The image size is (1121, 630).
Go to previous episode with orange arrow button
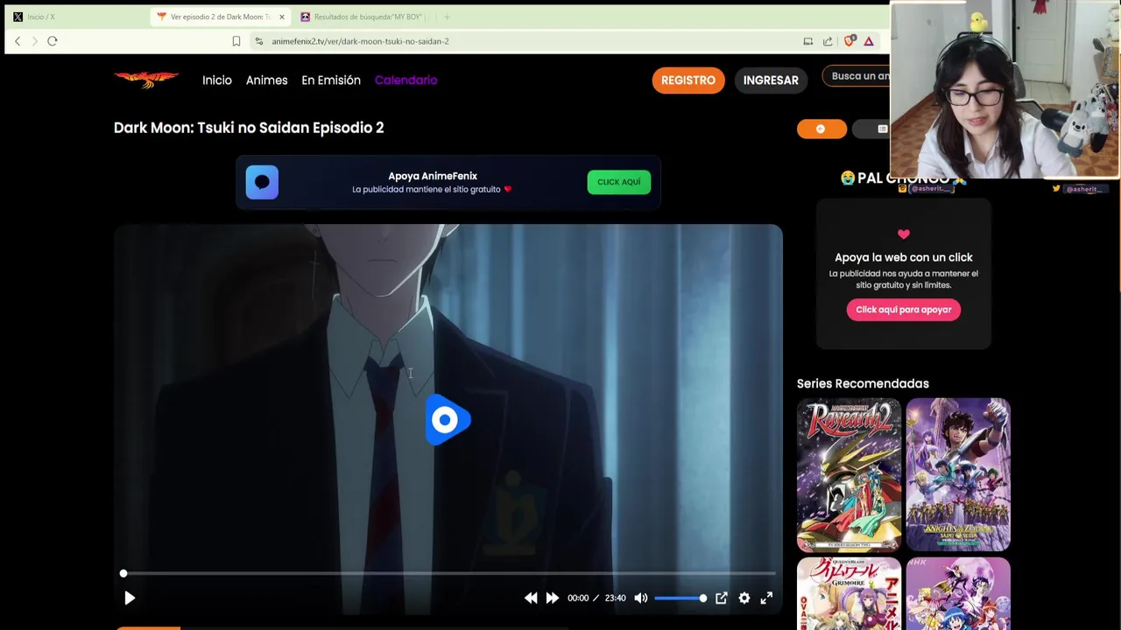(821, 129)
